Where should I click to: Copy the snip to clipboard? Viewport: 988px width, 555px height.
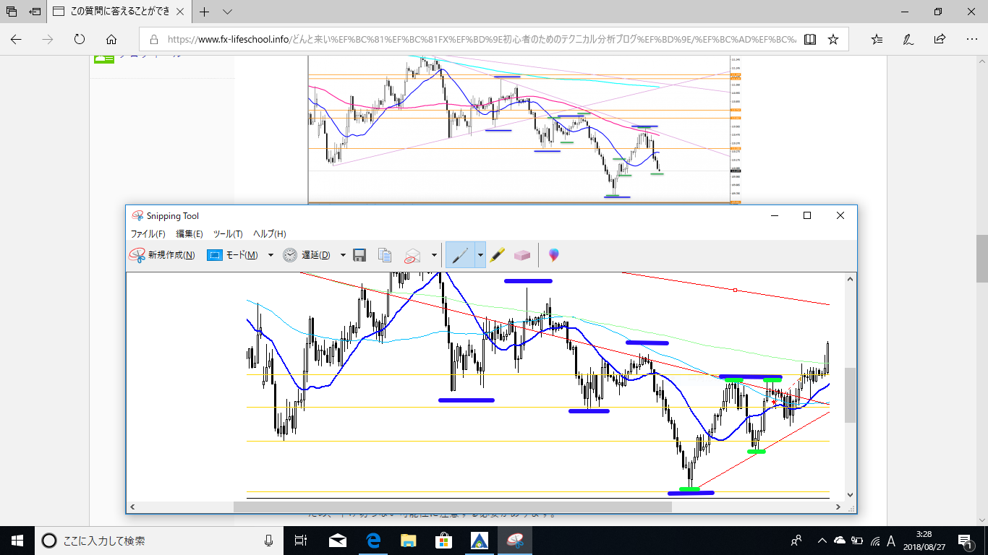(385, 255)
